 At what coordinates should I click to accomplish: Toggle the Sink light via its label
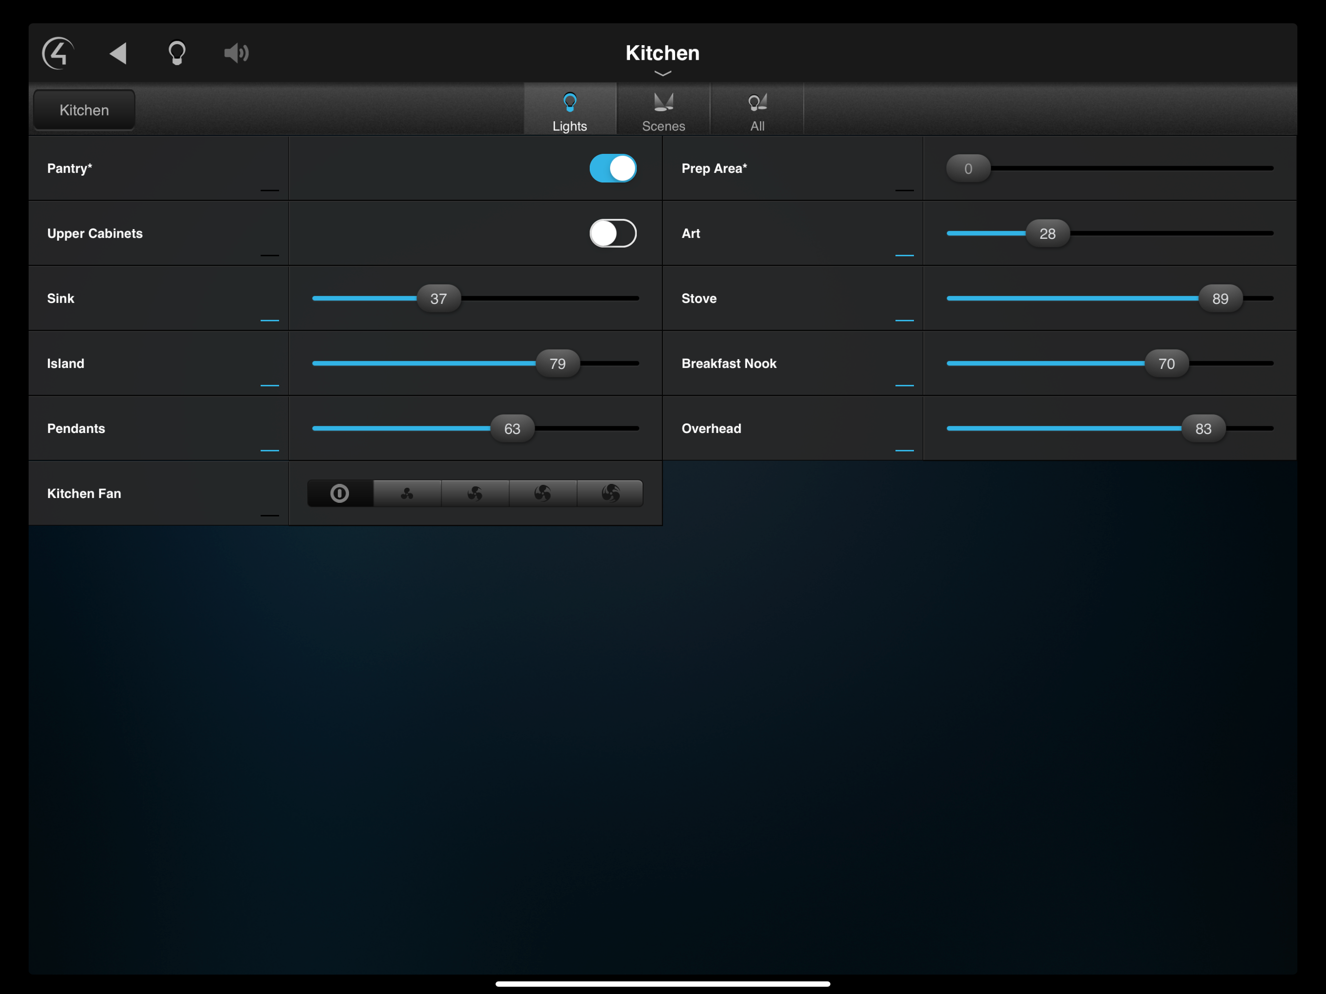61,298
